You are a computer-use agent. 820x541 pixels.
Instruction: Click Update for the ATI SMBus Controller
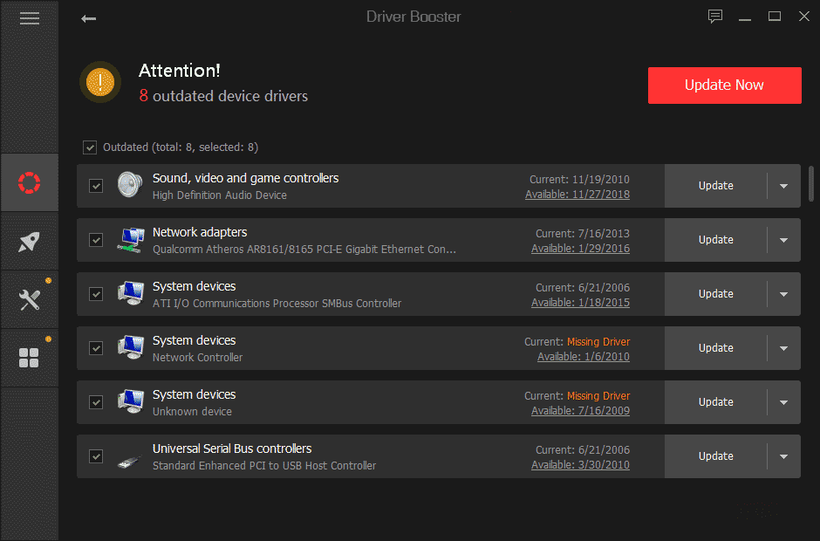(715, 294)
